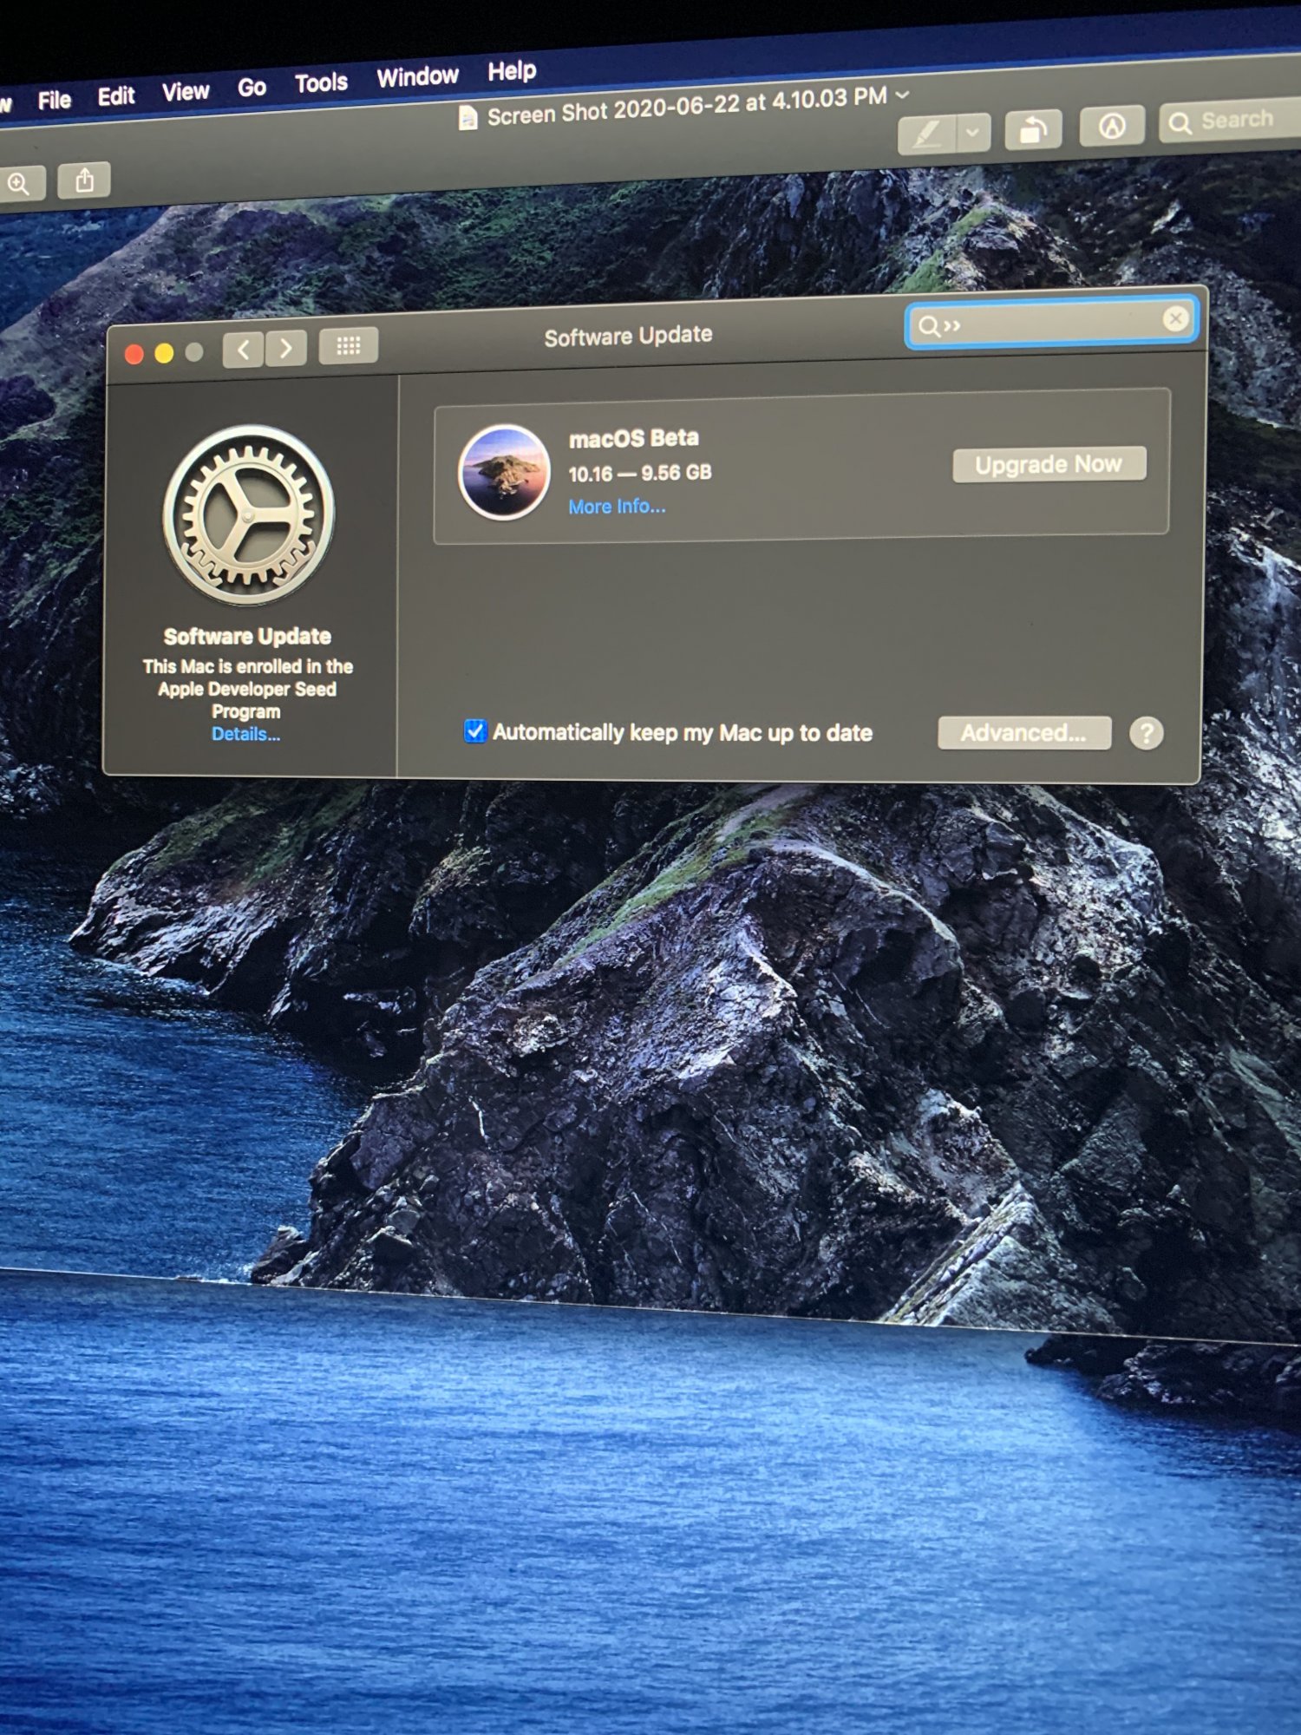The width and height of the screenshot is (1301, 1735).
Task: Open the Go menu
Action: [252, 88]
